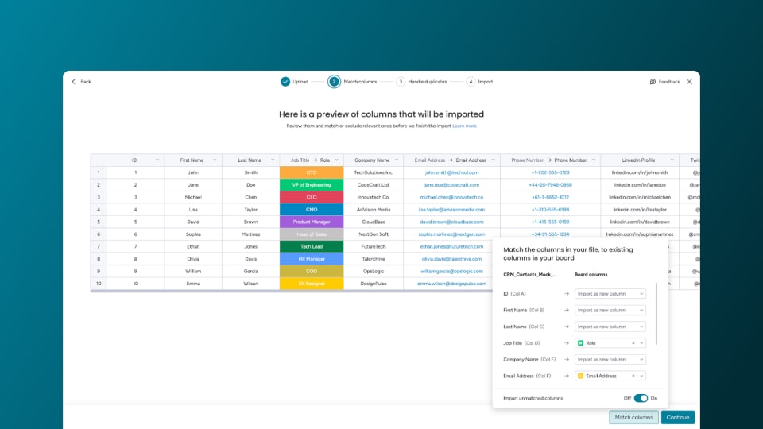Click the Match columns step label

[360, 82]
